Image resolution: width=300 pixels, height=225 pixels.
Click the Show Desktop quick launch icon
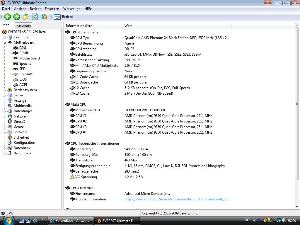tap(21, 221)
